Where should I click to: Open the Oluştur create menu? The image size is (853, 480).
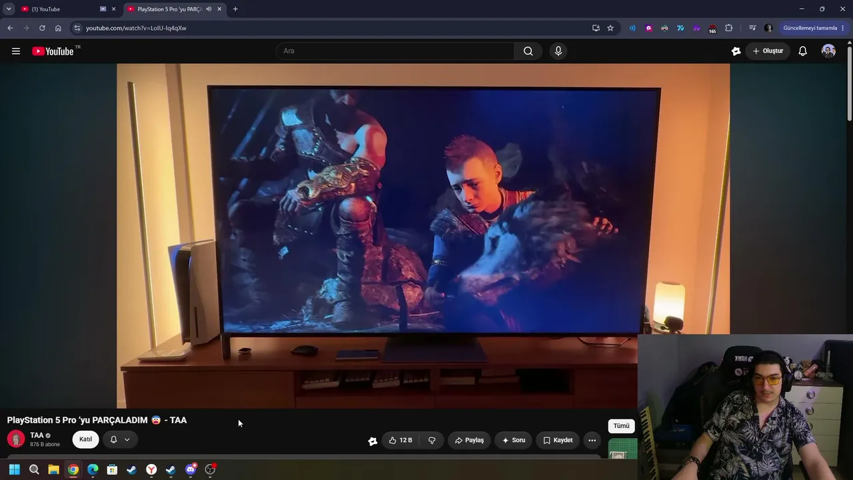(768, 51)
